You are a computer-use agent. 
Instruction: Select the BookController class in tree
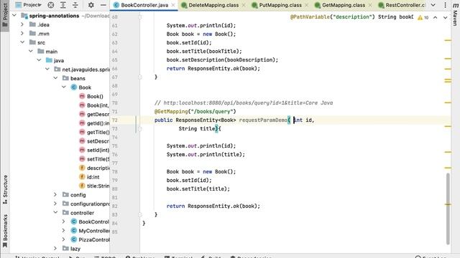94,221
